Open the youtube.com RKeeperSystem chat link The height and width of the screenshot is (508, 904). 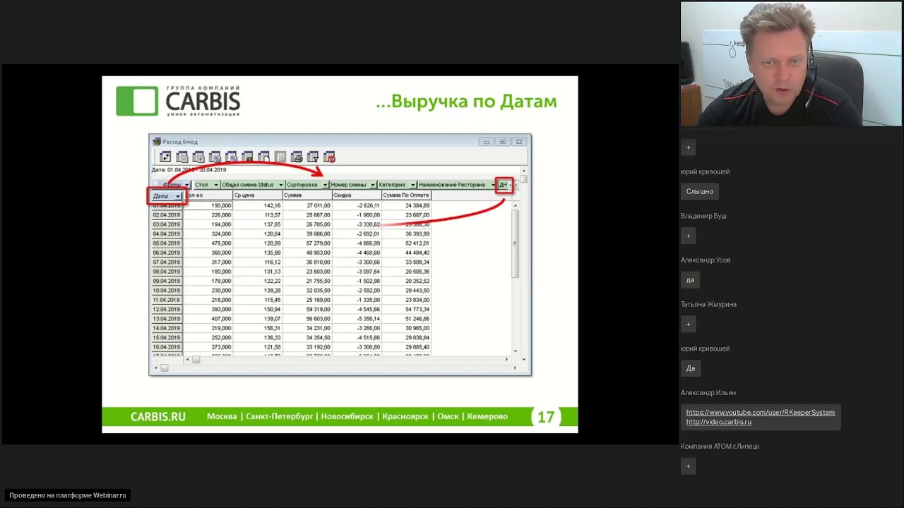point(761,412)
